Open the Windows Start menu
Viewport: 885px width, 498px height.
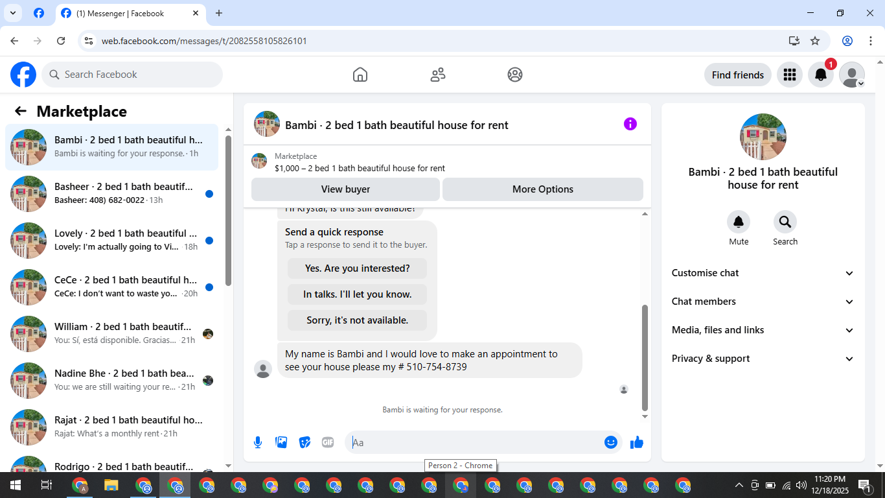point(15,485)
